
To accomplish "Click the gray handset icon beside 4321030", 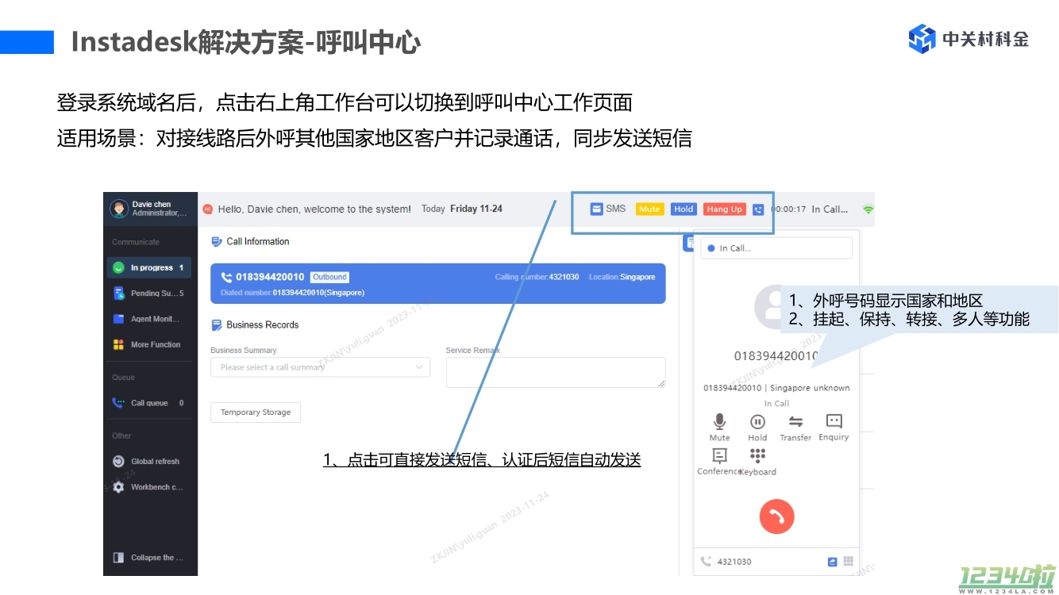I will pos(706,562).
